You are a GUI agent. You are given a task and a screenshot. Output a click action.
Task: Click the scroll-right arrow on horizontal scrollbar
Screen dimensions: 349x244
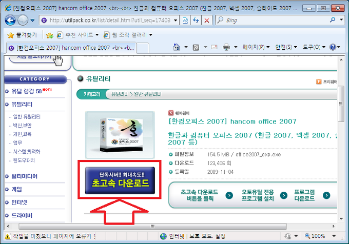(x=334, y=226)
